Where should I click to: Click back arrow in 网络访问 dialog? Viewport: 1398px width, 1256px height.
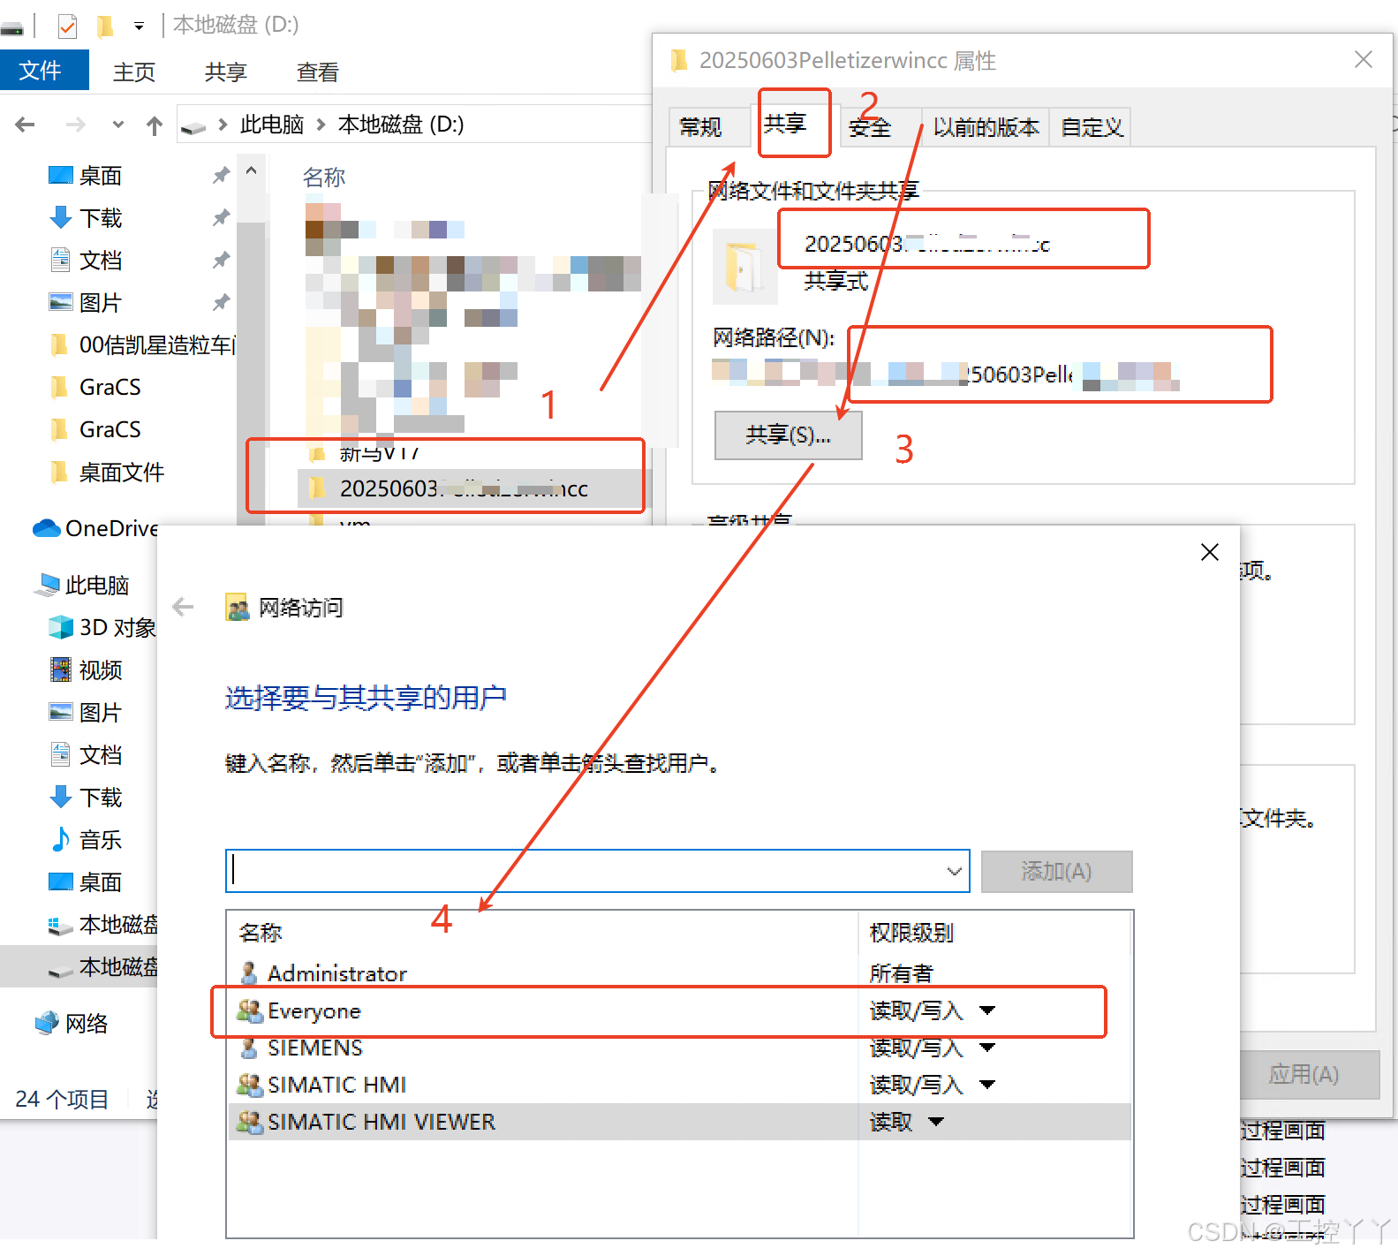tap(184, 607)
